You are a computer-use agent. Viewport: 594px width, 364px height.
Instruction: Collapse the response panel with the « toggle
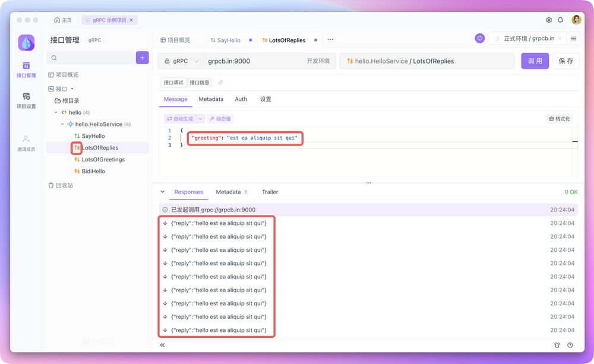[162, 345]
